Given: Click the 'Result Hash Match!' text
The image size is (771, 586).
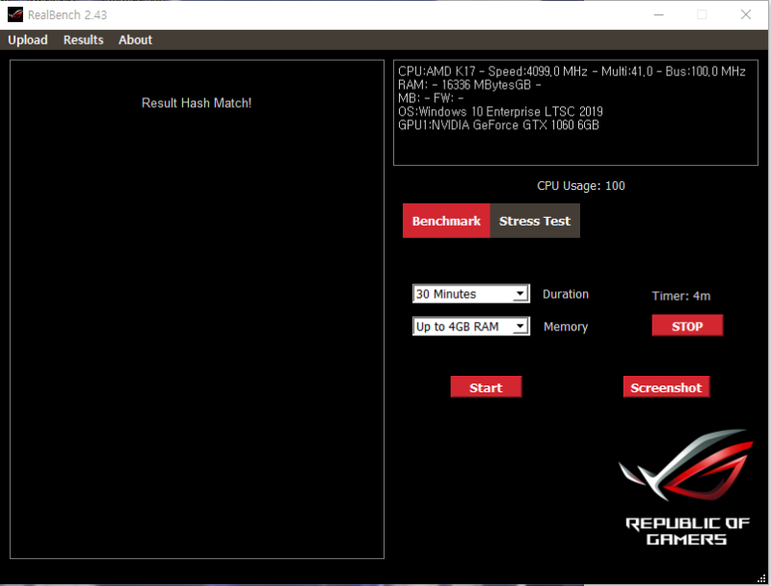Looking at the screenshot, I should 197,103.
